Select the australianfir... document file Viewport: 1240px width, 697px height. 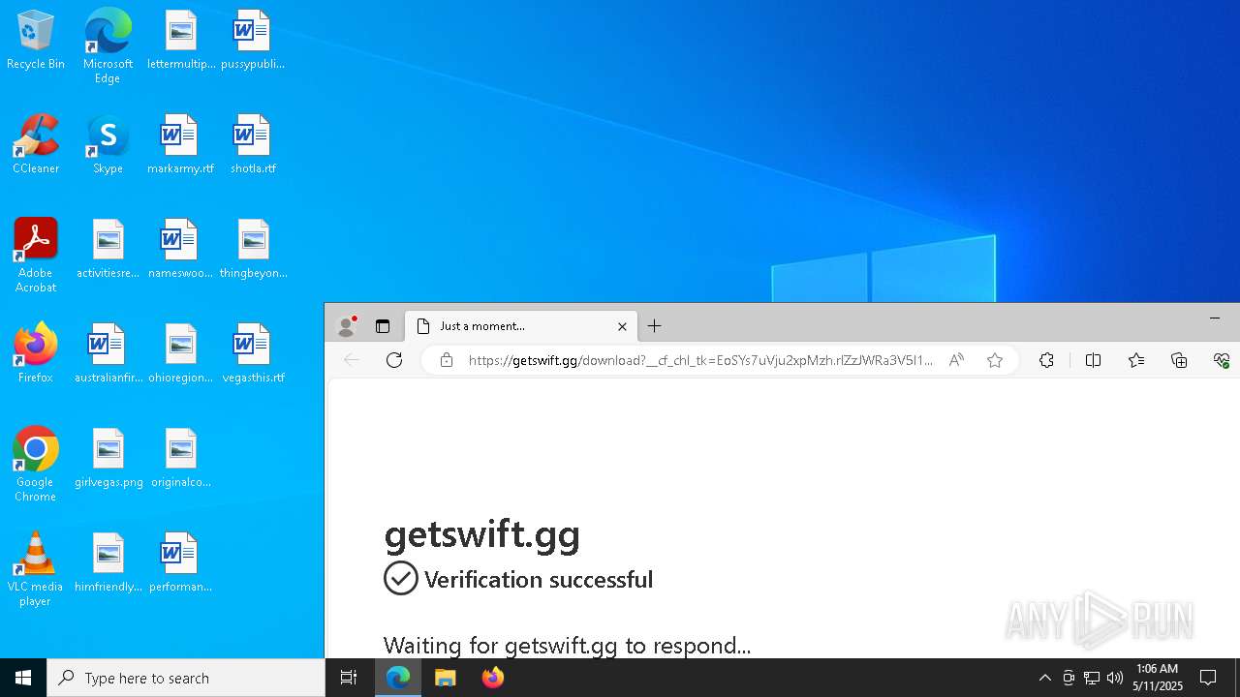(108, 354)
